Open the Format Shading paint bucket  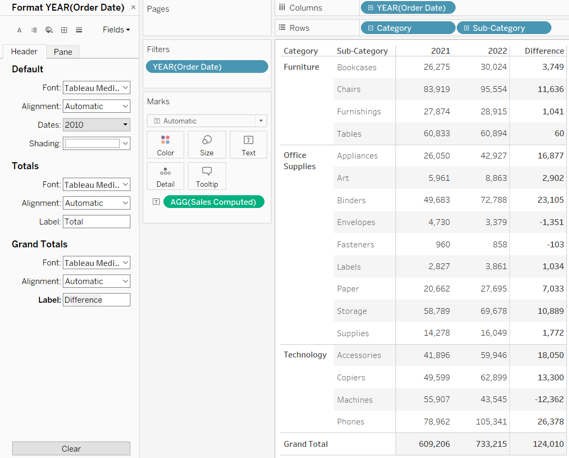[x=49, y=30]
